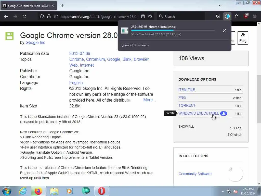The width and height of the screenshot is (261, 196).
Task: Open Opera from the taskbar
Action: (101, 191)
